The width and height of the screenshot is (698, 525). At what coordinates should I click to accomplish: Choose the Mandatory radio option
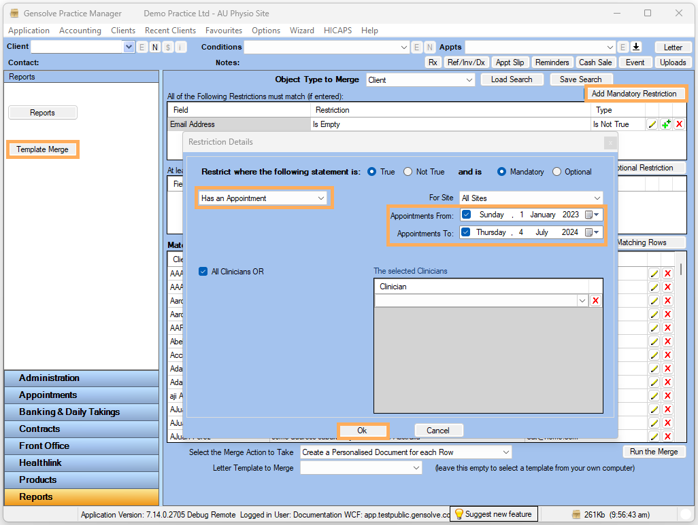[x=501, y=172]
